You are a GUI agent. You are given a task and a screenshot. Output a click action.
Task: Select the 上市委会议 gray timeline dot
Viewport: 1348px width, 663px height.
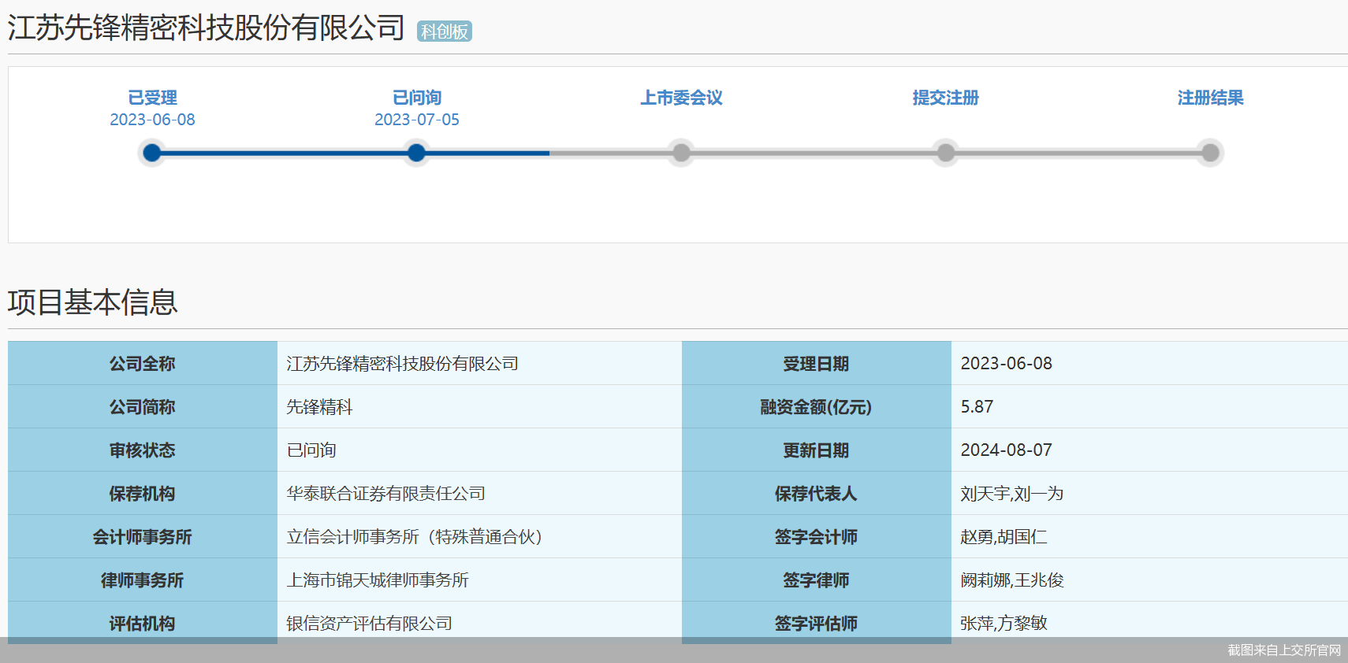(x=681, y=153)
